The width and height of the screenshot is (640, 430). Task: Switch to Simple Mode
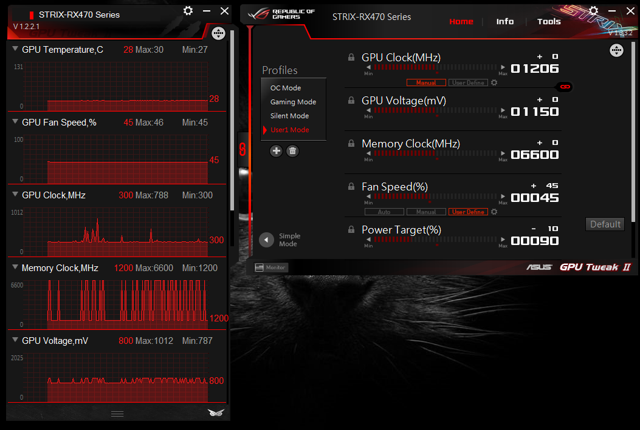[289, 240]
